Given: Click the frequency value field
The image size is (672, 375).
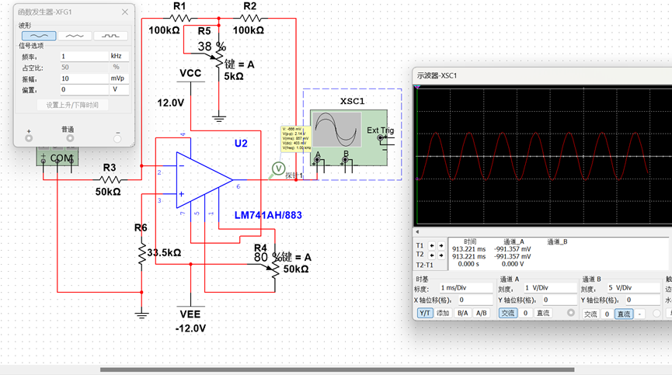Looking at the screenshot, I should point(85,56).
